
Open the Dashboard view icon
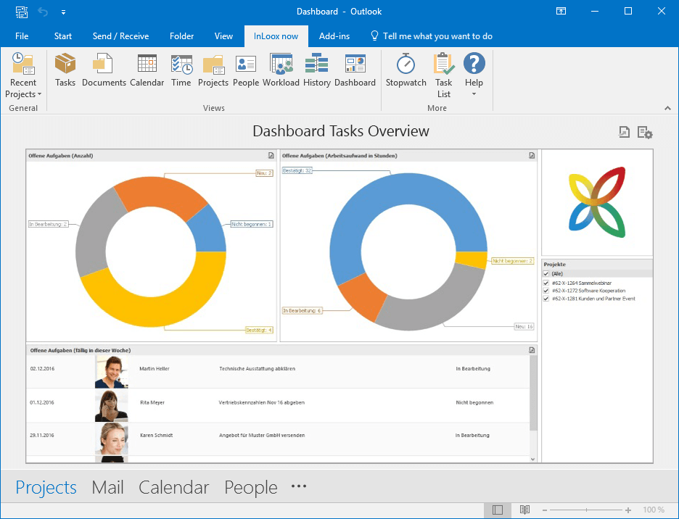tap(355, 70)
